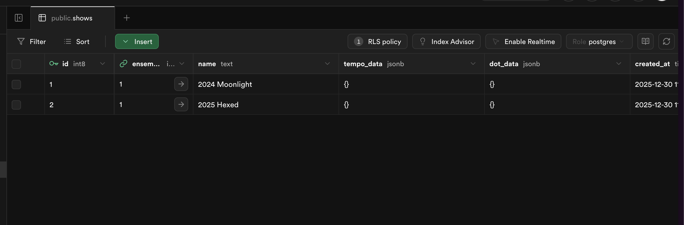Open new tab with plus icon
This screenshot has width=684, height=225.
click(x=127, y=18)
